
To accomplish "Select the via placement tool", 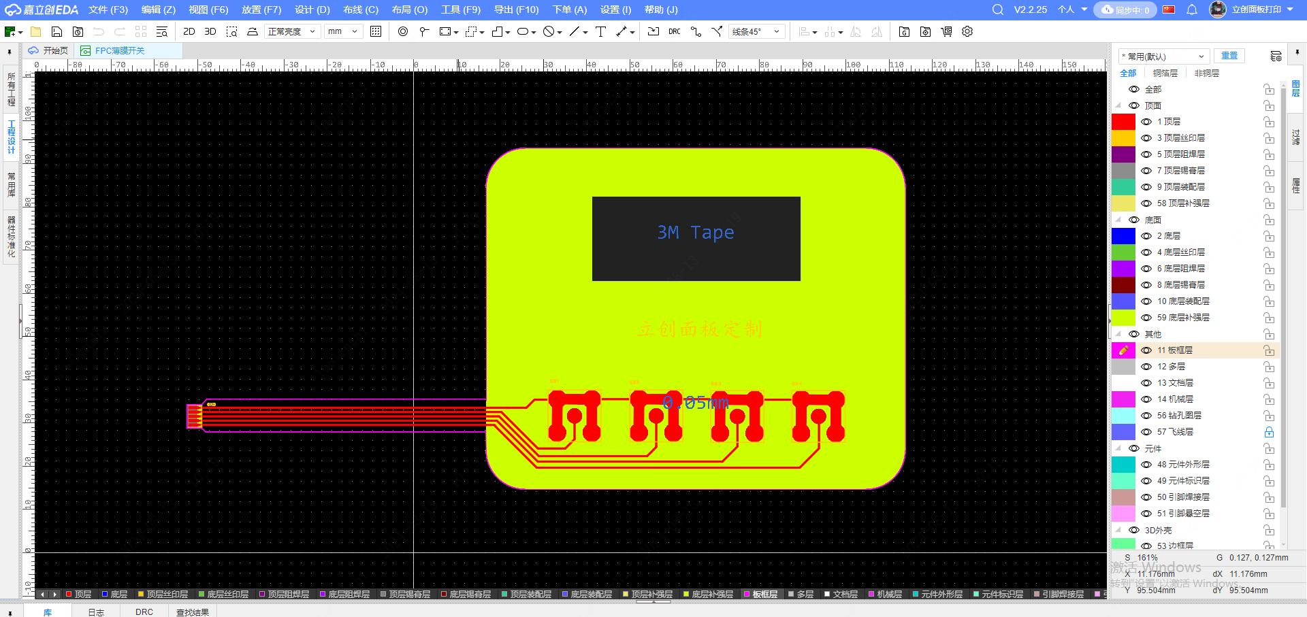I will point(403,31).
